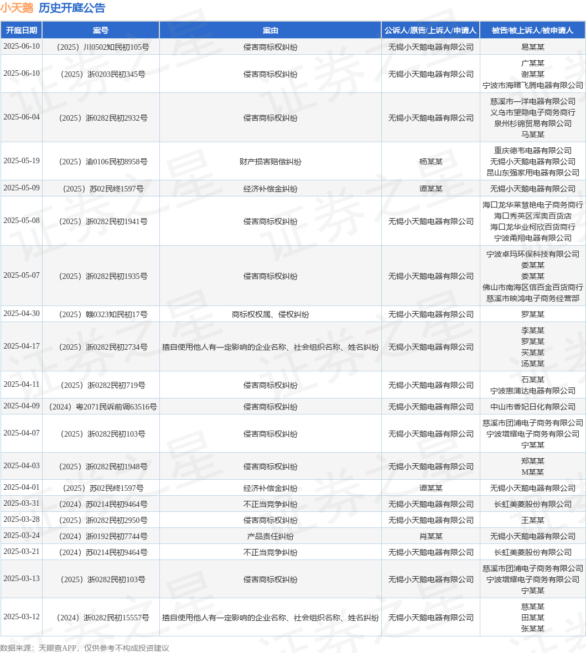586x653 pixels.
Task: Click defendant 宁波卓玛环保科技有限公司
Action: coord(533,254)
